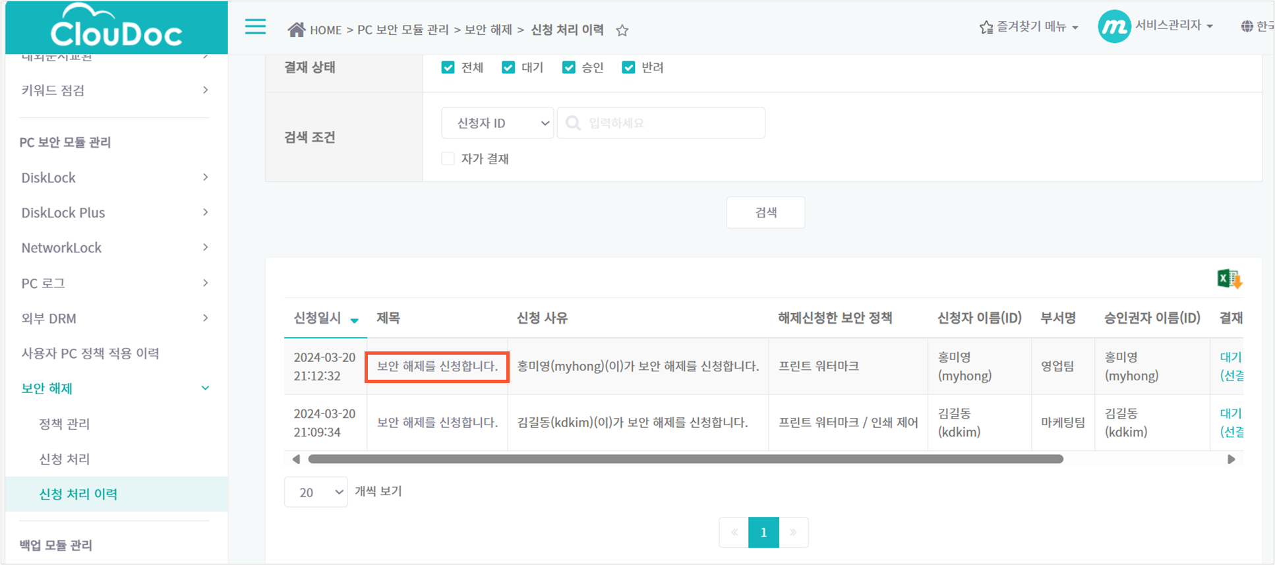Collapse the 보안 해제 menu

[x=115, y=388]
